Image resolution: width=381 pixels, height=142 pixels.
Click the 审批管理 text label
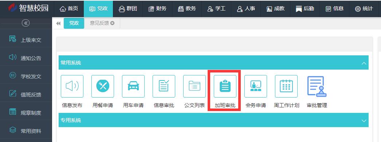(x=317, y=105)
